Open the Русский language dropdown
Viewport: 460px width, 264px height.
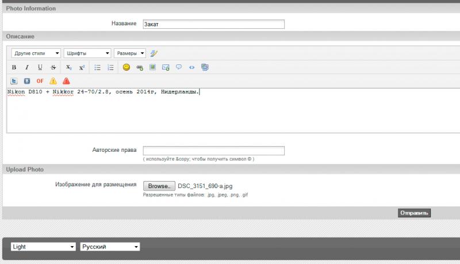110,247
